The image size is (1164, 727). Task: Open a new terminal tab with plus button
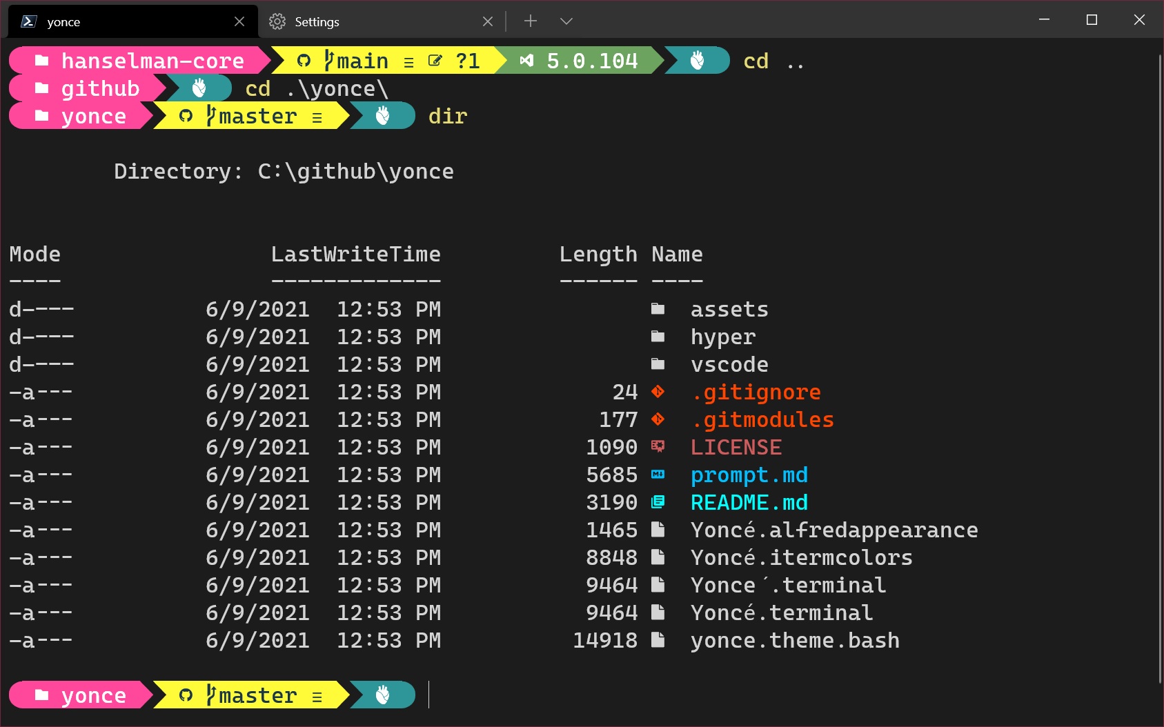[x=531, y=21]
